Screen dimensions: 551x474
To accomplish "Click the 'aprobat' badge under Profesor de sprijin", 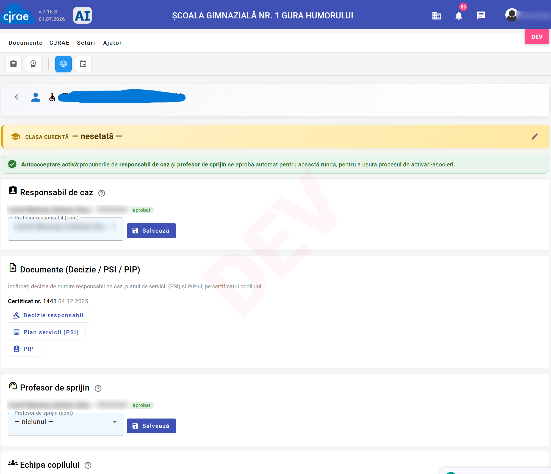I will point(142,405).
